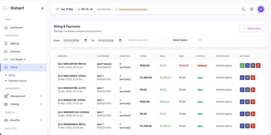Switch to dark mode with the moon icon
271x135 pixels.
244,9
